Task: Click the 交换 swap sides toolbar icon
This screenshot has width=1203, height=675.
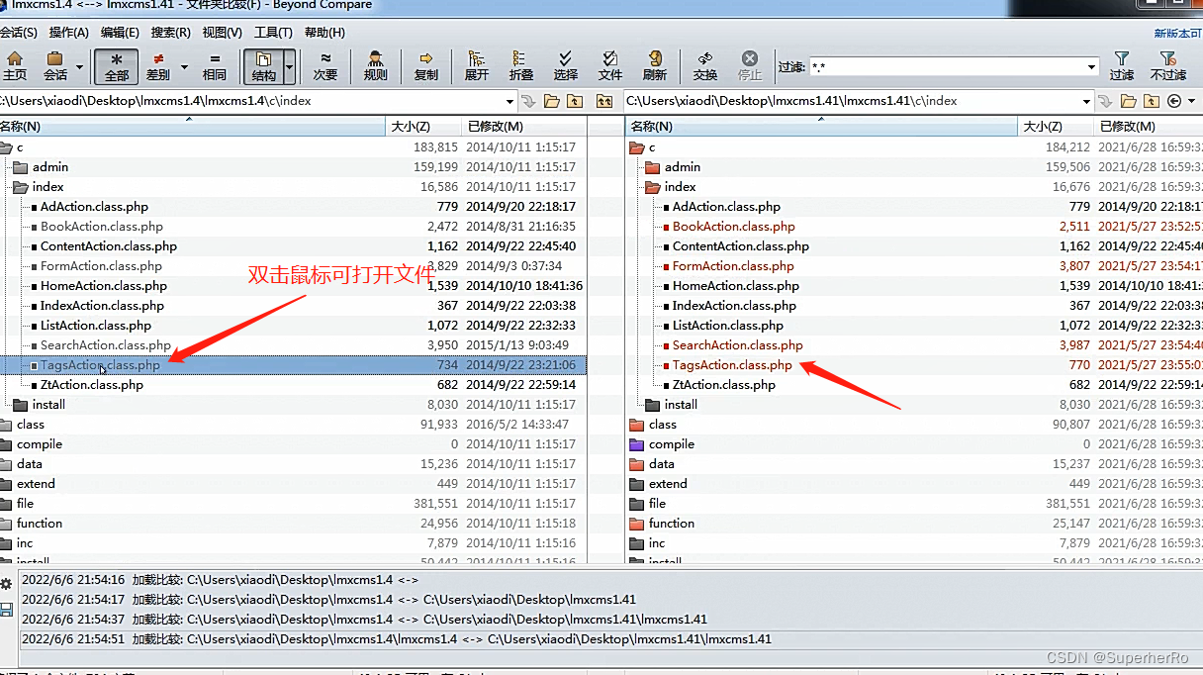Action: 705,65
